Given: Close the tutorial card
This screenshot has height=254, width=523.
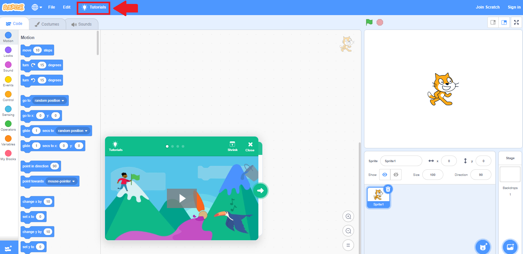Looking at the screenshot, I should click(250, 146).
